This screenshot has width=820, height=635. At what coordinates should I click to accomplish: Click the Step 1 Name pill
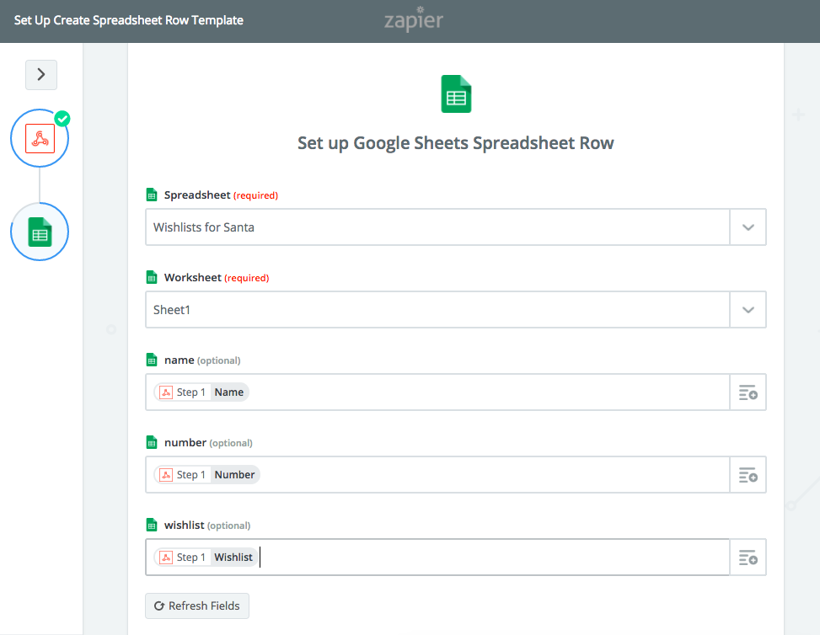click(202, 392)
